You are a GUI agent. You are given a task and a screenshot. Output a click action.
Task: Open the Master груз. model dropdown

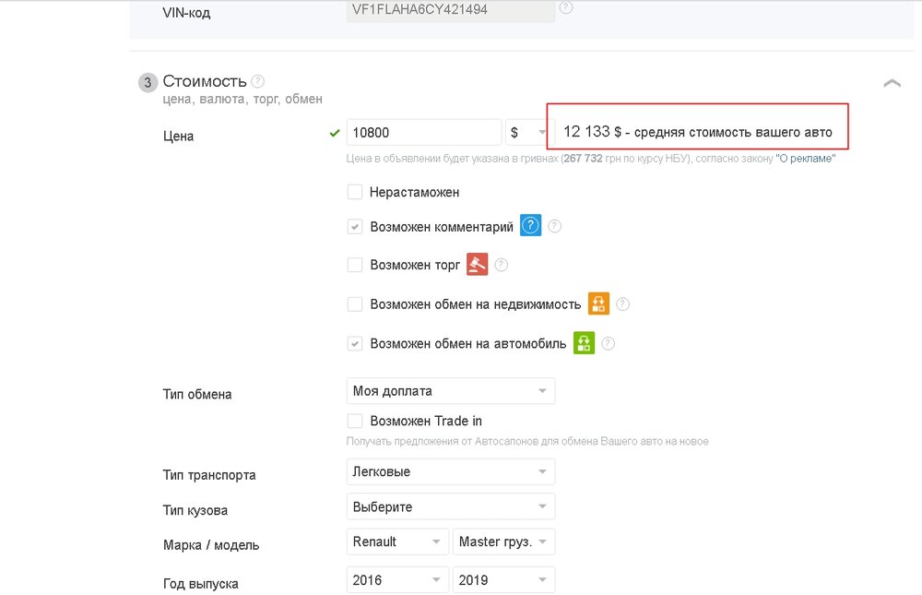(x=503, y=541)
